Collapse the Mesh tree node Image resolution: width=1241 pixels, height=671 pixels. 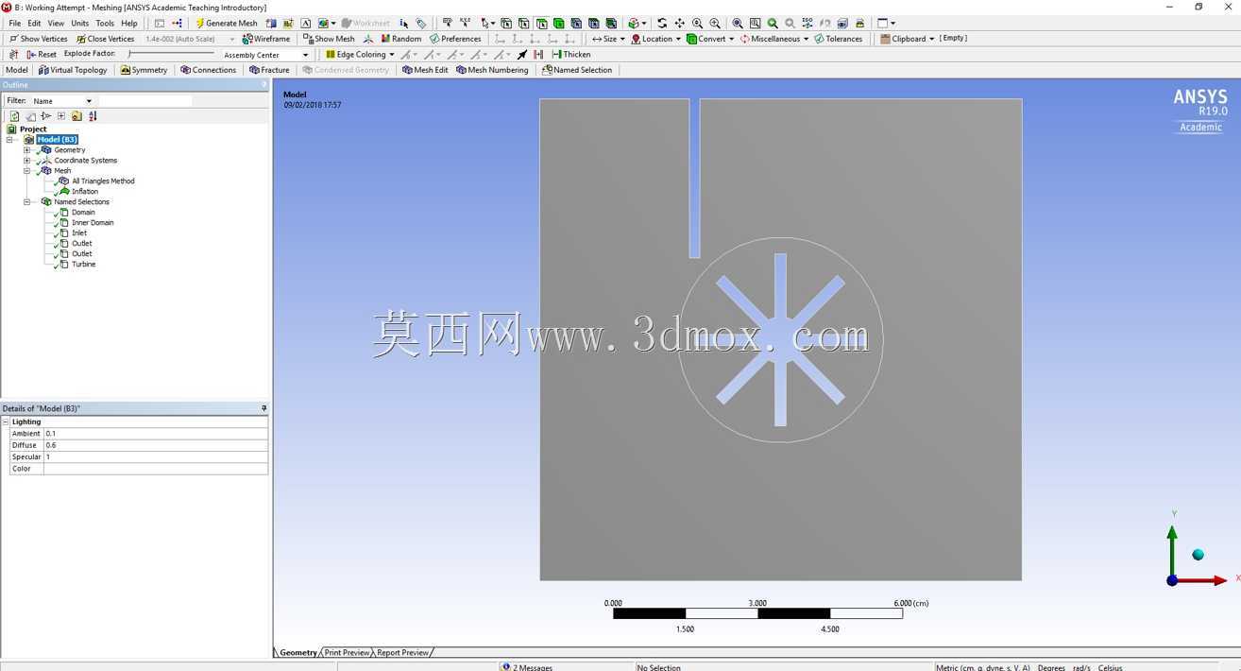[x=26, y=171]
